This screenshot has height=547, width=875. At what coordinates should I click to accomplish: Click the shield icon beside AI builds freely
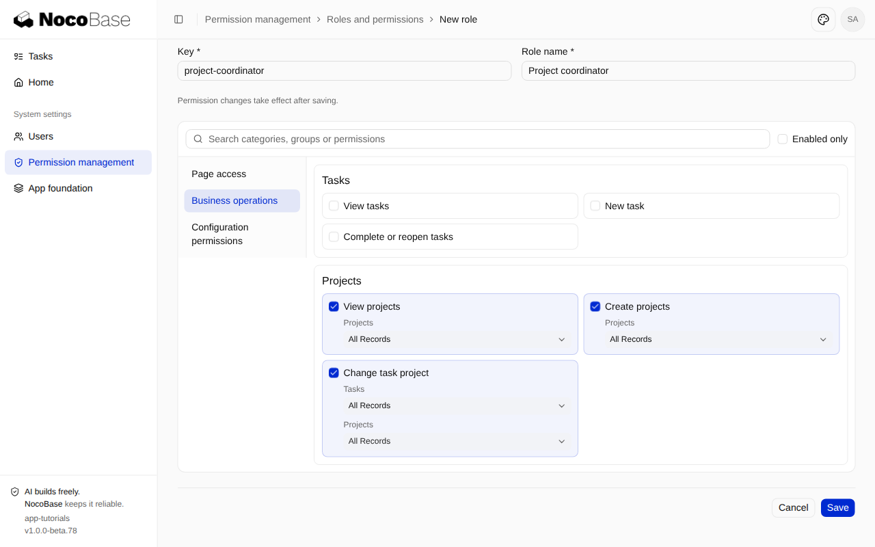[15, 492]
